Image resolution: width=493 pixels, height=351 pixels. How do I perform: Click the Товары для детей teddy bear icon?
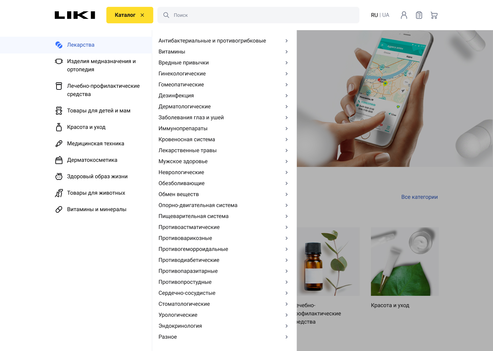(x=59, y=111)
